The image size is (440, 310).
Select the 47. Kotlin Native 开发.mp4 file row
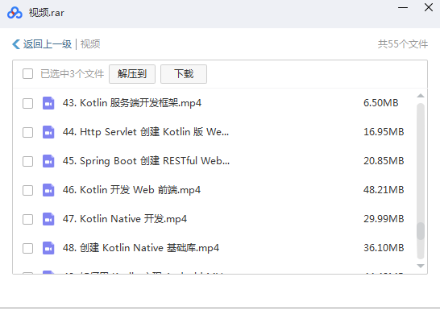pos(214,219)
